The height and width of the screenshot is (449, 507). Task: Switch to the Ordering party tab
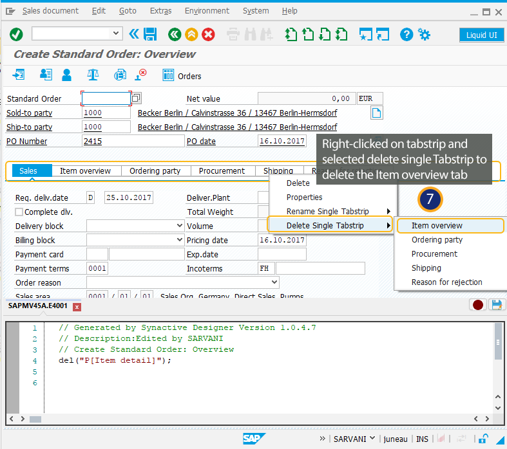(x=155, y=170)
